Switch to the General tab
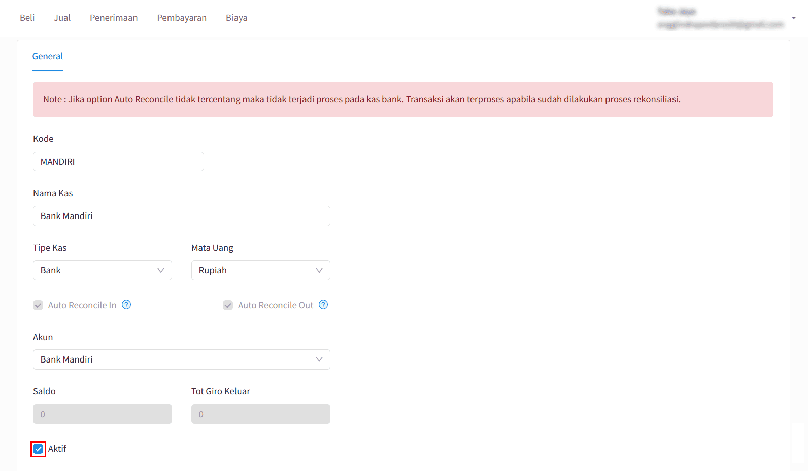Viewport: 808px width, 471px height. [48, 56]
